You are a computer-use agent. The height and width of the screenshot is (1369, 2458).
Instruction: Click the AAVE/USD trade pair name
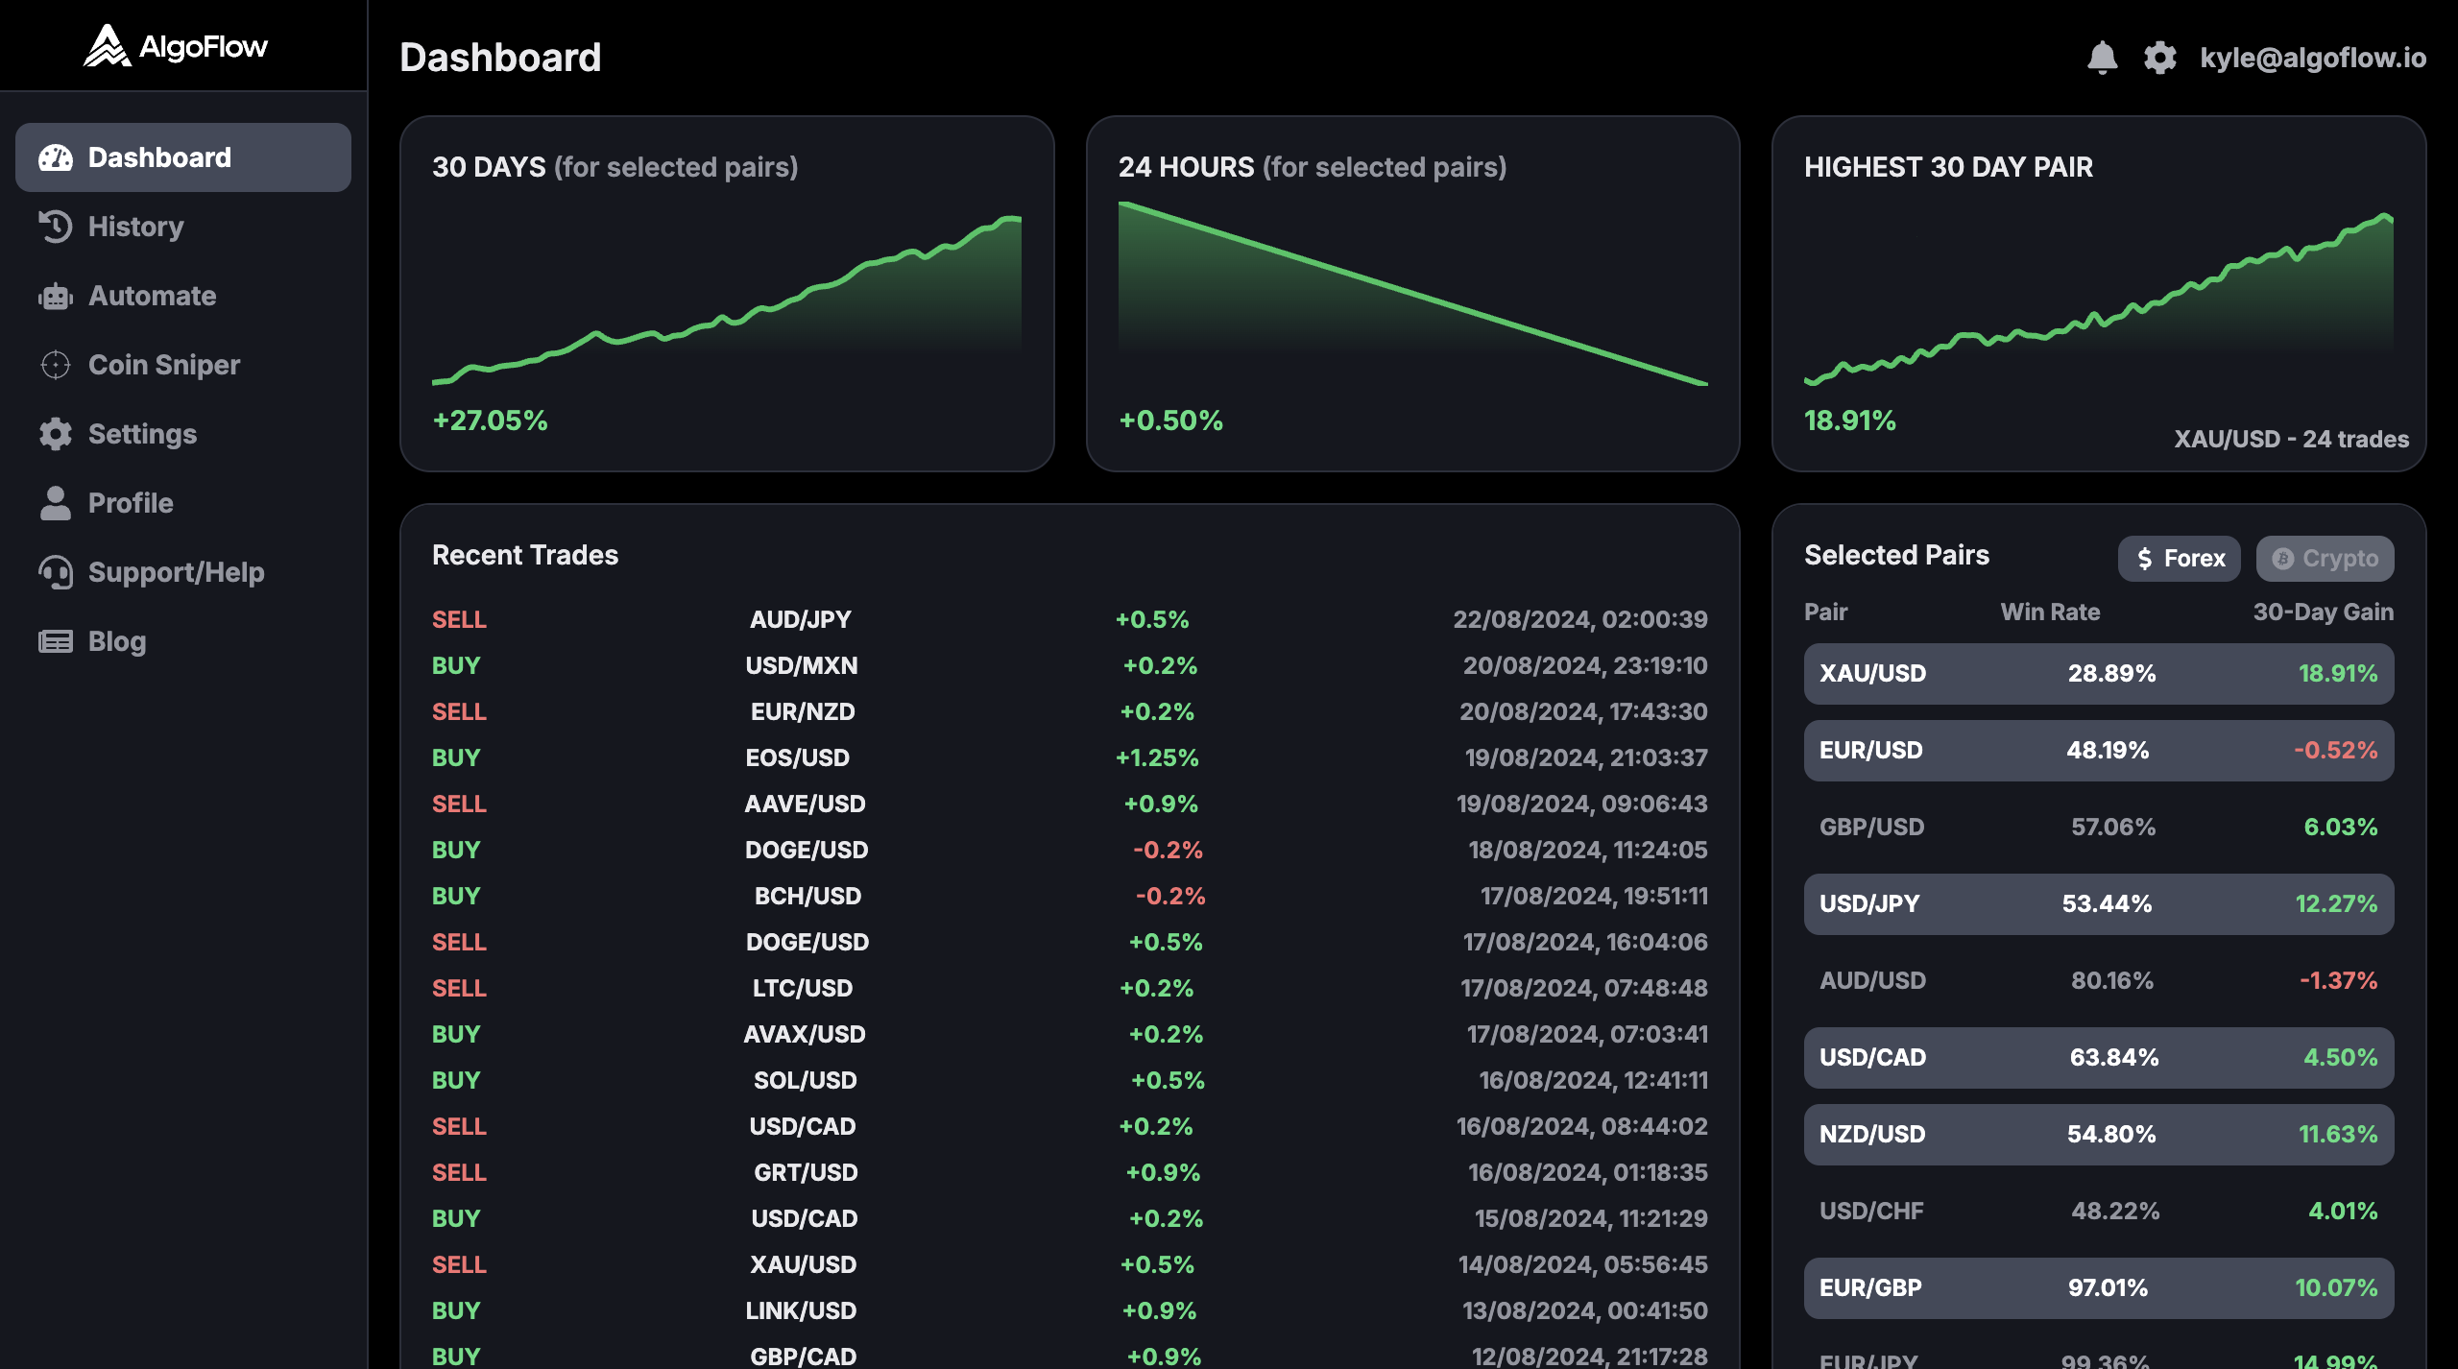coord(805,805)
